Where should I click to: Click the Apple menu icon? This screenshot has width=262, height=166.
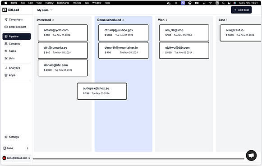(x=6, y=3)
